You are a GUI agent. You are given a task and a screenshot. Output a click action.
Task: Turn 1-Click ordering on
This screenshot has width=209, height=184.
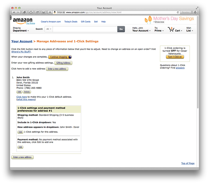point(175,57)
